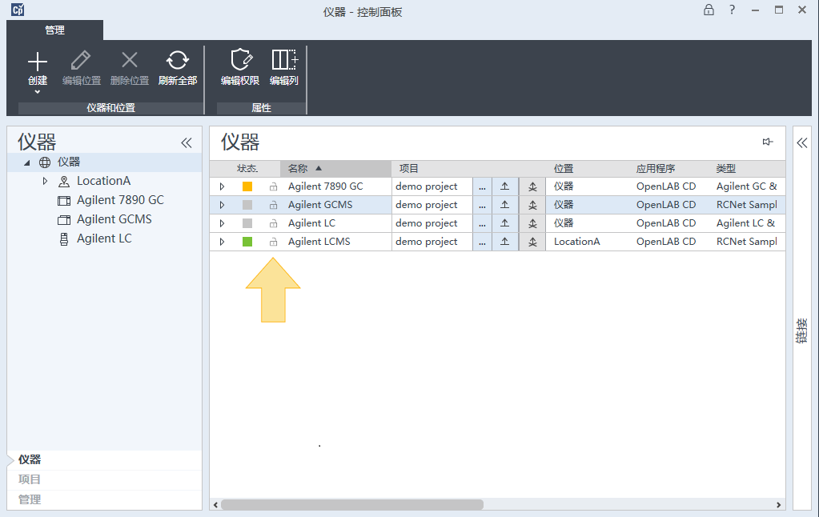This screenshot has height=517, width=819.
Task: Click orange status square of Agilent 7890 GC
Action: pos(247,186)
